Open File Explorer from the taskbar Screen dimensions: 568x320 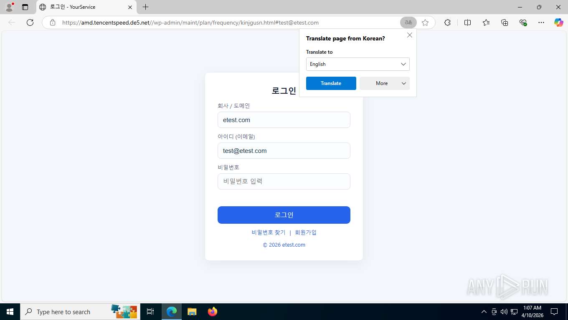pyautogui.click(x=192, y=312)
